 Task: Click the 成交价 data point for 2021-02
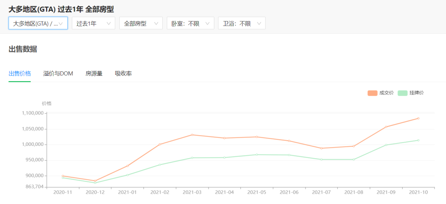click(x=160, y=144)
